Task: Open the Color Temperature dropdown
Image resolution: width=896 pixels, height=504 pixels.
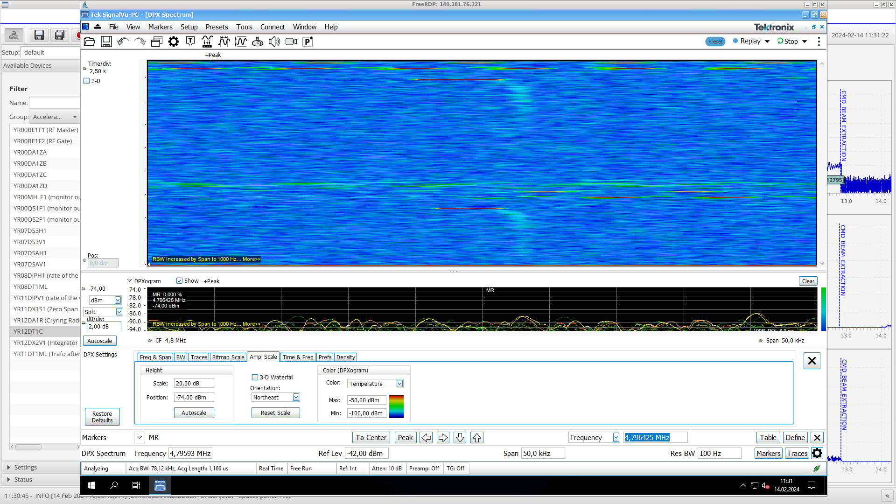Action: click(400, 384)
